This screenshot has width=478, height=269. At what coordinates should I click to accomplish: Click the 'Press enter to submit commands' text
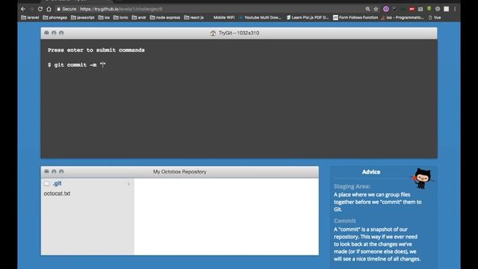(x=96, y=50)
